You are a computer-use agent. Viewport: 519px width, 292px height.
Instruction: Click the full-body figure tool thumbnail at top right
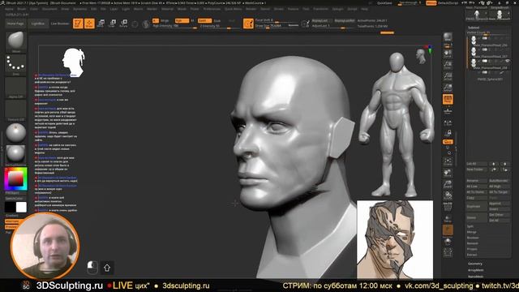[x=477, y=15]
